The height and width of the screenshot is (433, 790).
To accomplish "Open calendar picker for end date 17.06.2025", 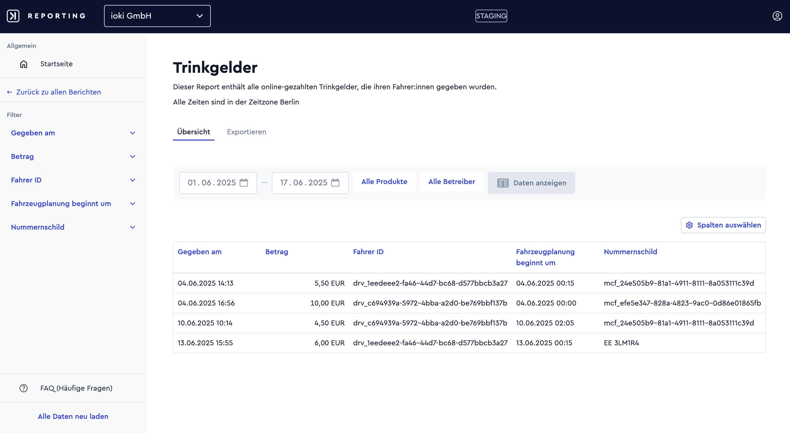I will coord(335,182).
